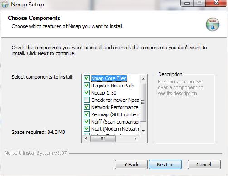Click the horizontal scroll right arrow
This screenshot has height=176, width=228.
point(136,138)
